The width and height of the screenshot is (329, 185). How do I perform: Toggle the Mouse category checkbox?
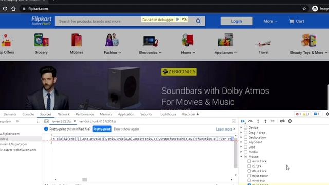(x=245, y=156)
